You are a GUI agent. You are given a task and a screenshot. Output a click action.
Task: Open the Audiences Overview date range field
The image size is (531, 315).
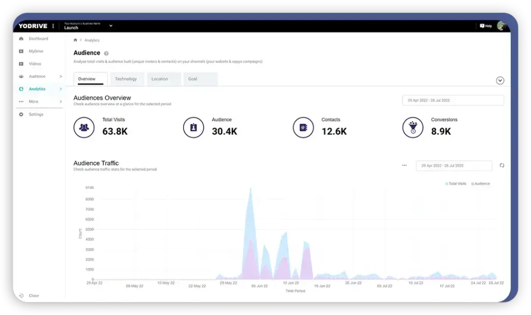pos(453,100)
